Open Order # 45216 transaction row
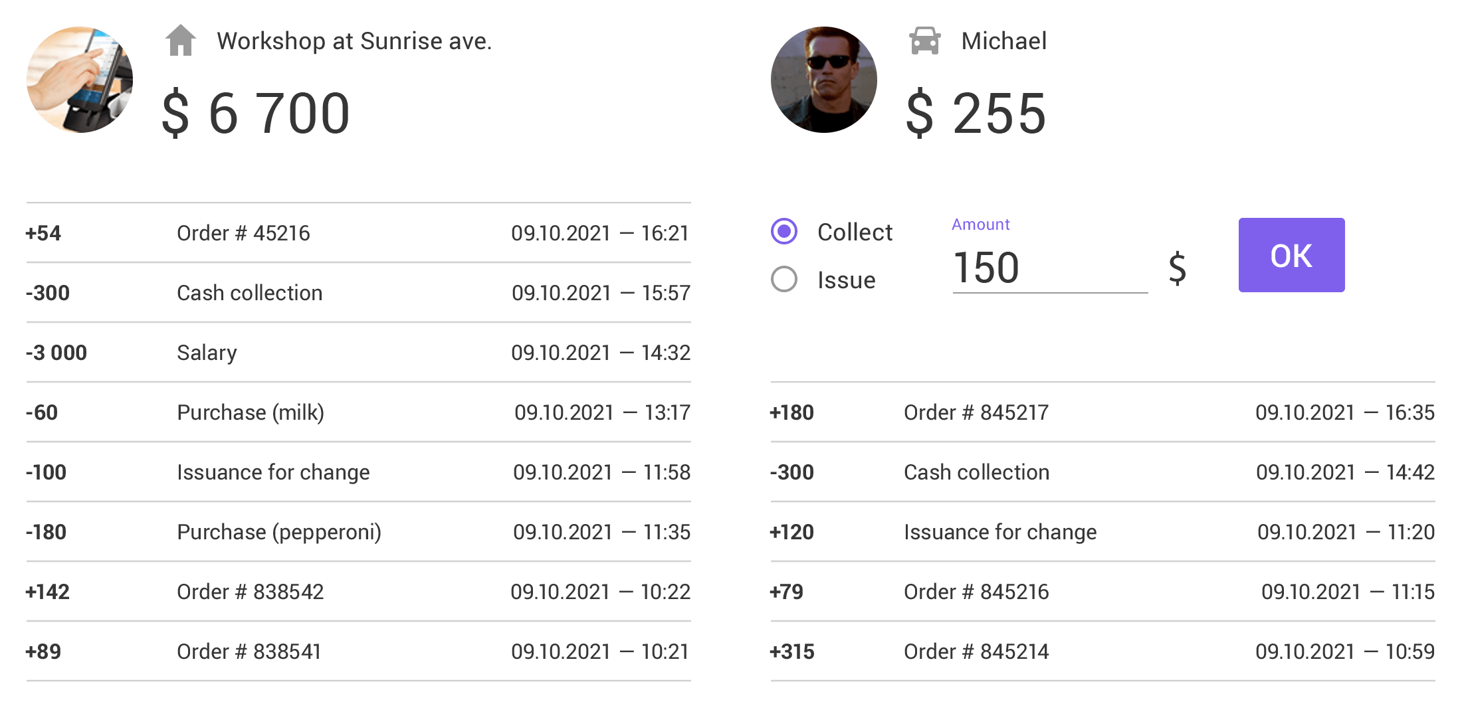Image resolution: width=1462 pixels, height=708 pixels. coord(243,233)
